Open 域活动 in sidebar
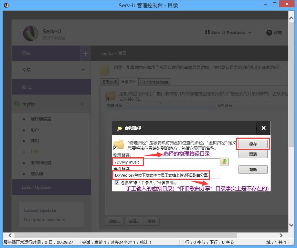 [36, 174]
